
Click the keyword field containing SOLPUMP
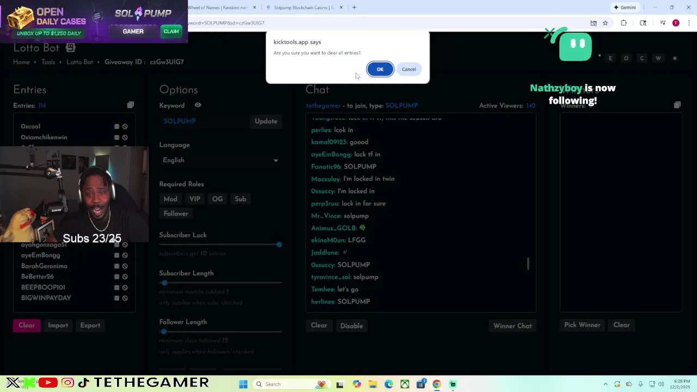204,121
